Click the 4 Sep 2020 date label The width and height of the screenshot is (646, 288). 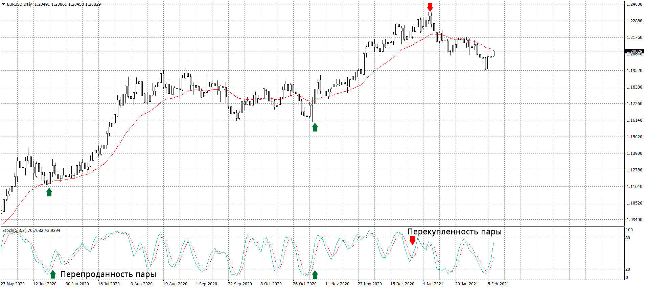pyautogui.click(x=206, y=284)
